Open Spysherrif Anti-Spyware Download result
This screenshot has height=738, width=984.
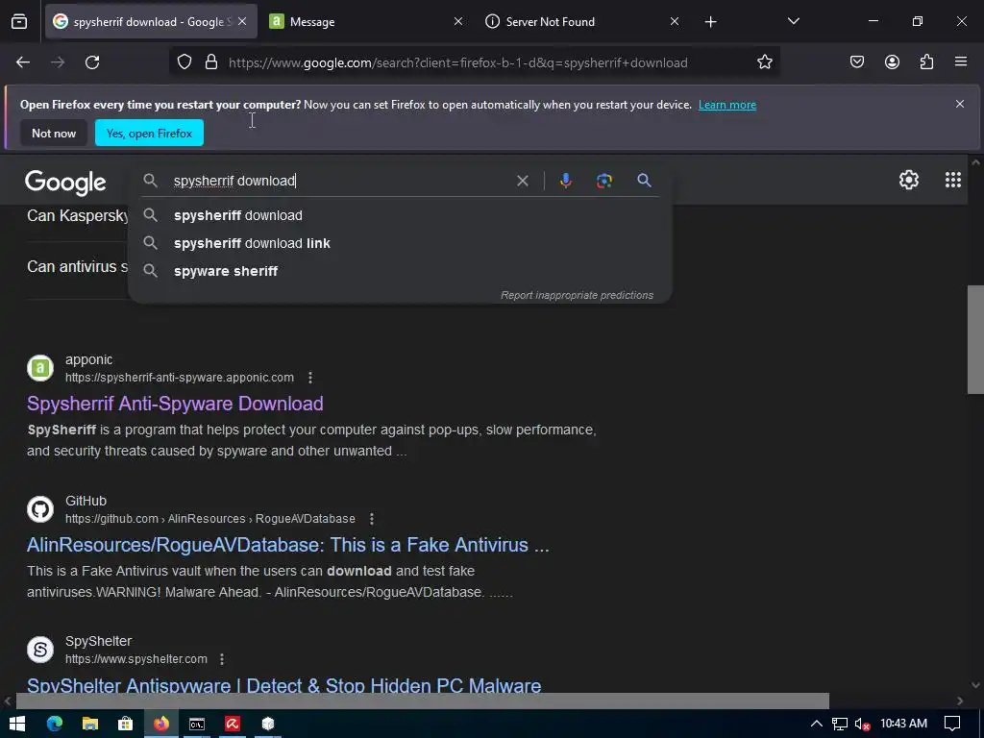(175, 404)
